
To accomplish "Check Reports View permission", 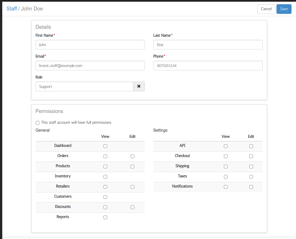I will coord(105,218).
